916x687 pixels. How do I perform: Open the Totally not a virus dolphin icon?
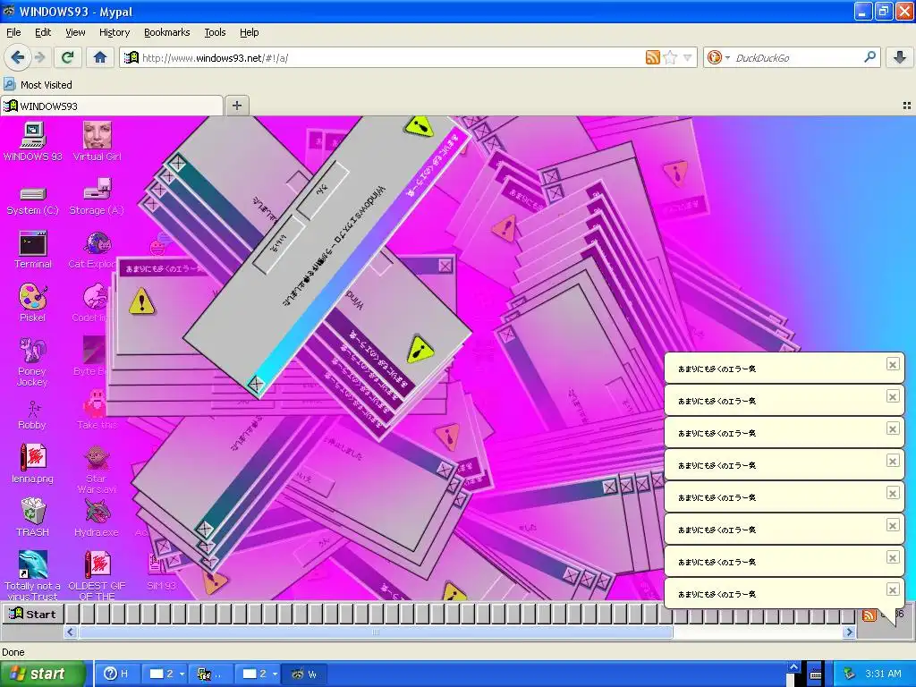point(33,575)
